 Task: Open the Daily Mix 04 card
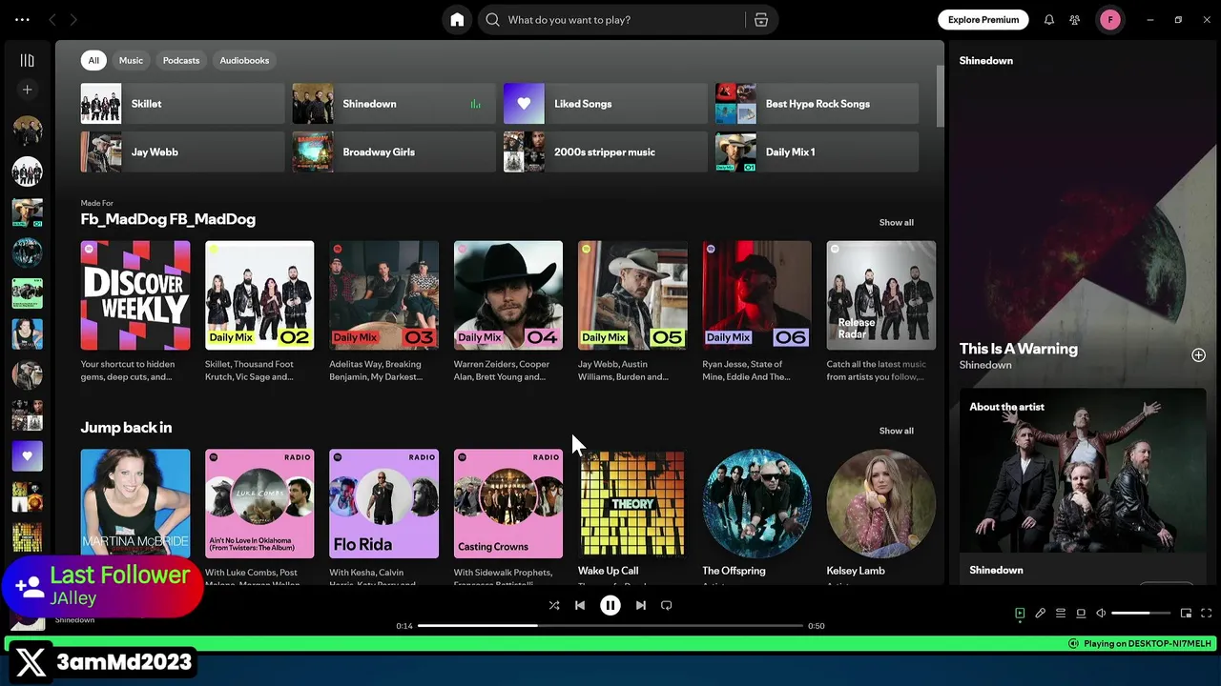pyautogui.click(x=508, y=312)
